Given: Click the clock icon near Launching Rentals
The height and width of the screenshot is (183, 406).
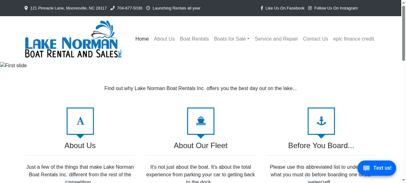Looking at the screenshot, I should tap(148, 8).
